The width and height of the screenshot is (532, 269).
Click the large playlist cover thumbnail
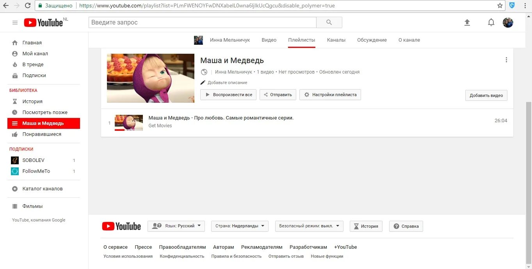(151, 78)
